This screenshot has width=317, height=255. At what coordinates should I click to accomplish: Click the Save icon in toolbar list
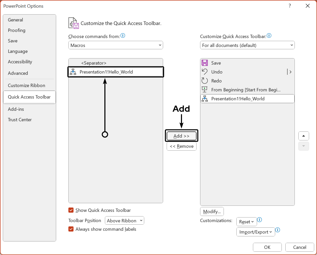coord(205,63)
